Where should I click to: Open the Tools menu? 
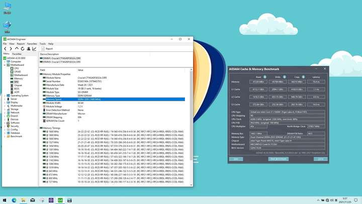[42, 44]
